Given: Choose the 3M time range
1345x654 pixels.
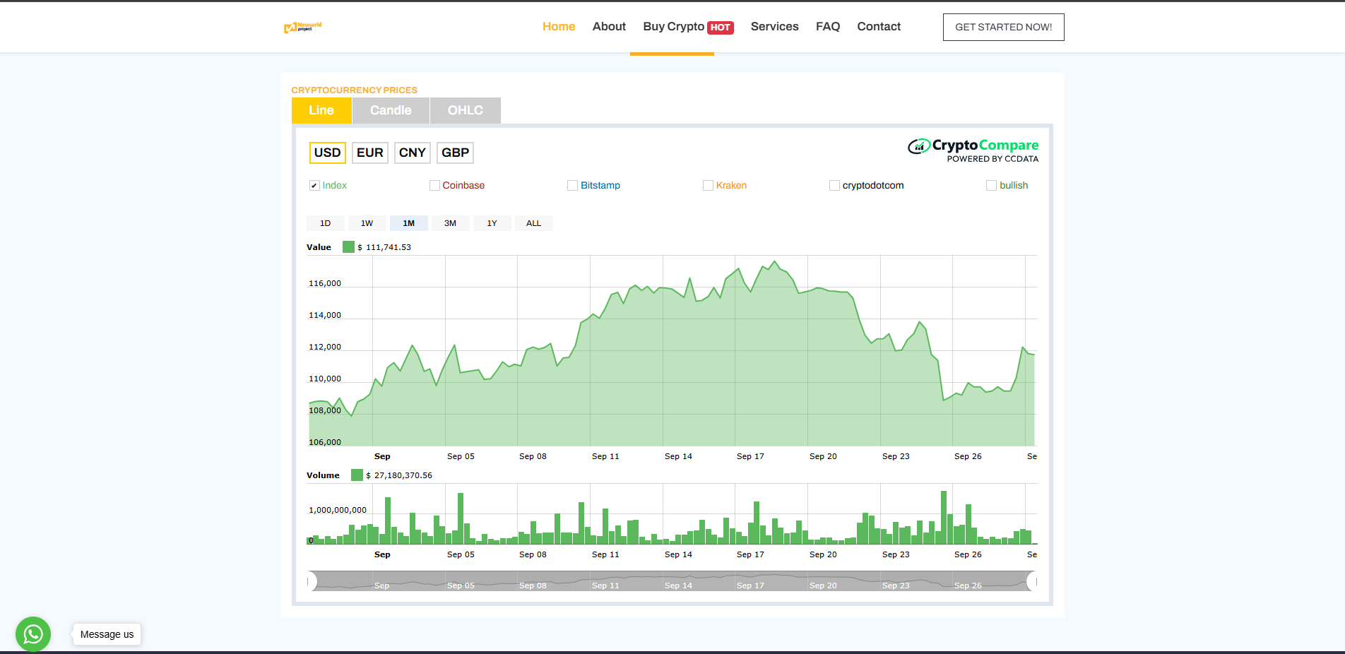Looking at the screenshot, I should 450,223.
